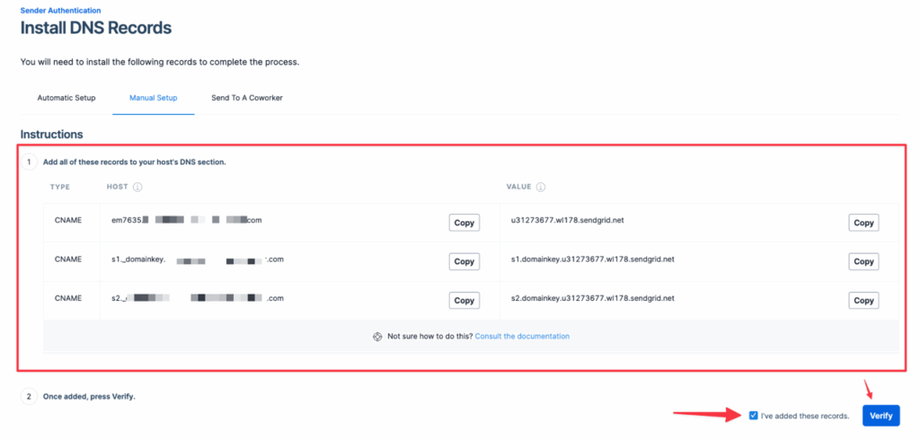
Task: Select the Manual Setup tab
Action: click(x=153, y=98)
